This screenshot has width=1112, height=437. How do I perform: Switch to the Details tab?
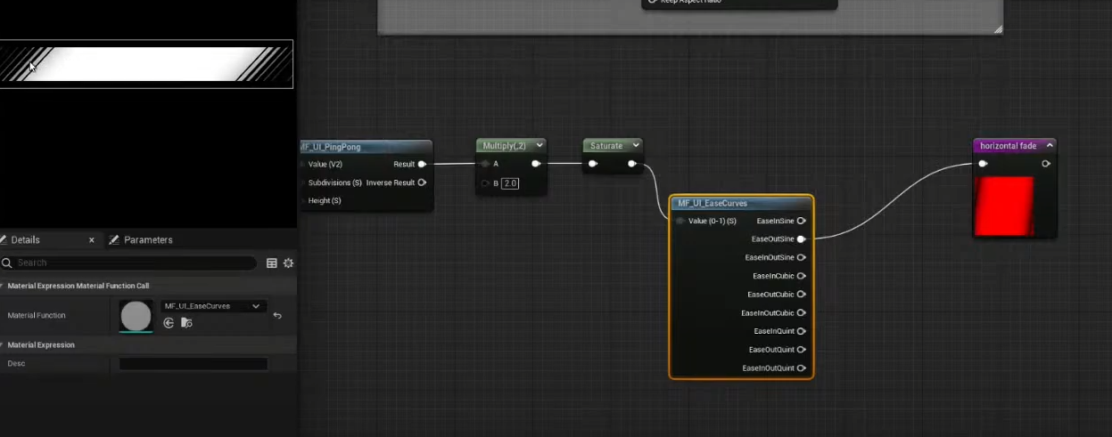point(25,240)
